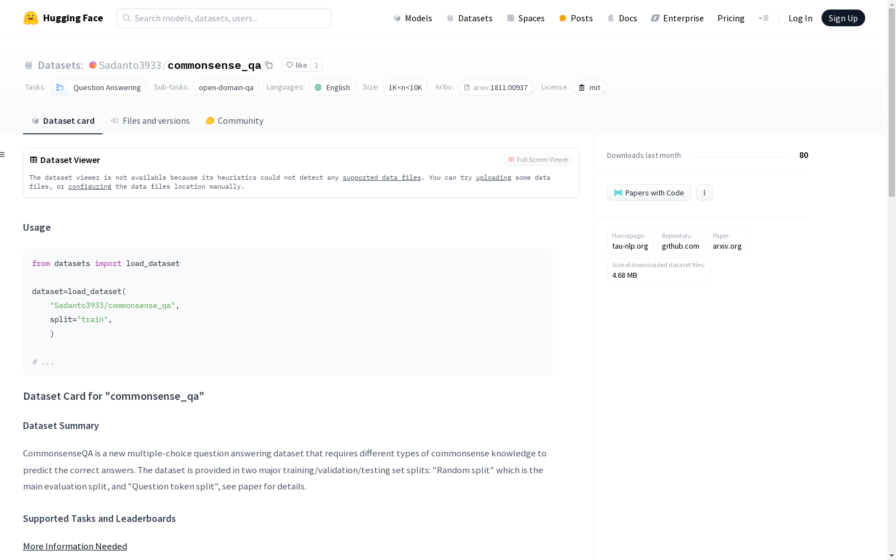Click the Papers with Code icon
Viewport: 896px width, 560px height.
618,193
